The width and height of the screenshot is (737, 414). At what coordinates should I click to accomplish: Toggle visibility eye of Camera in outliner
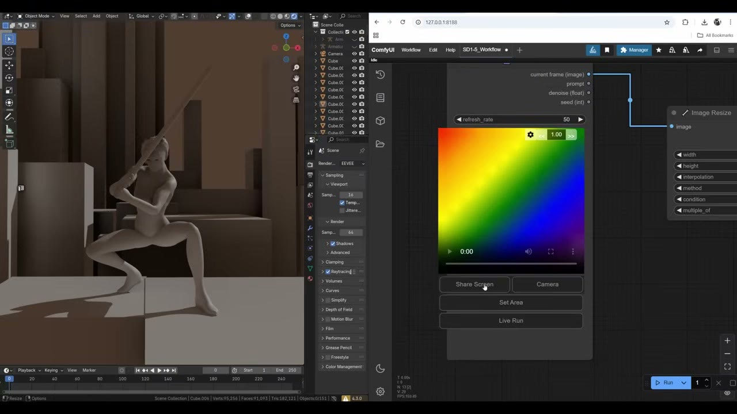[354, 53]
